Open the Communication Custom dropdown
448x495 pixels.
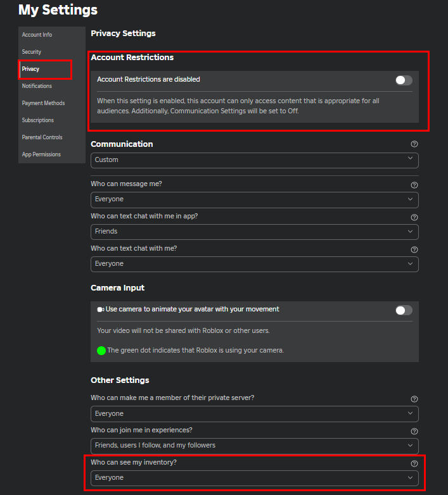[254, 160]
